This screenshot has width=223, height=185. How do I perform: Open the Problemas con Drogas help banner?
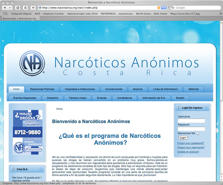[28, 132]
